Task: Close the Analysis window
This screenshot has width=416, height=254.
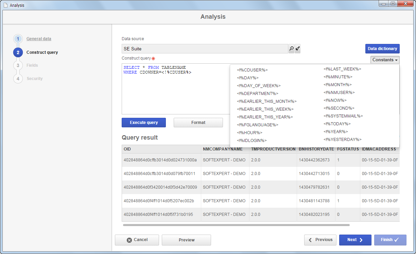Action: click(405, 3)
